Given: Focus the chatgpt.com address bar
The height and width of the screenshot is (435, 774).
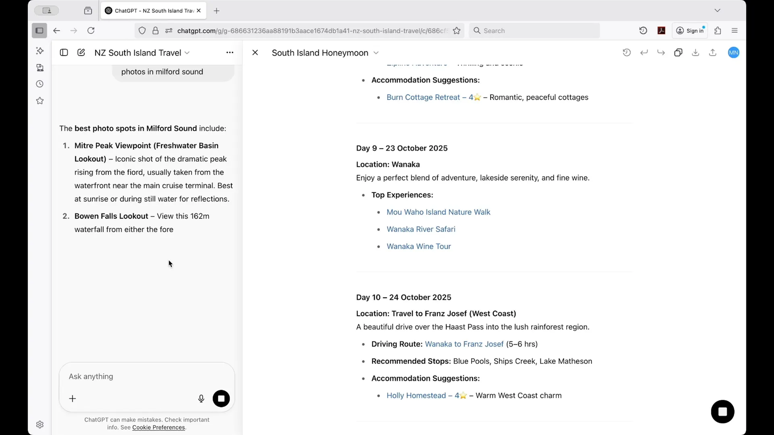Looking at the screenshot, I should pos(312,31).
